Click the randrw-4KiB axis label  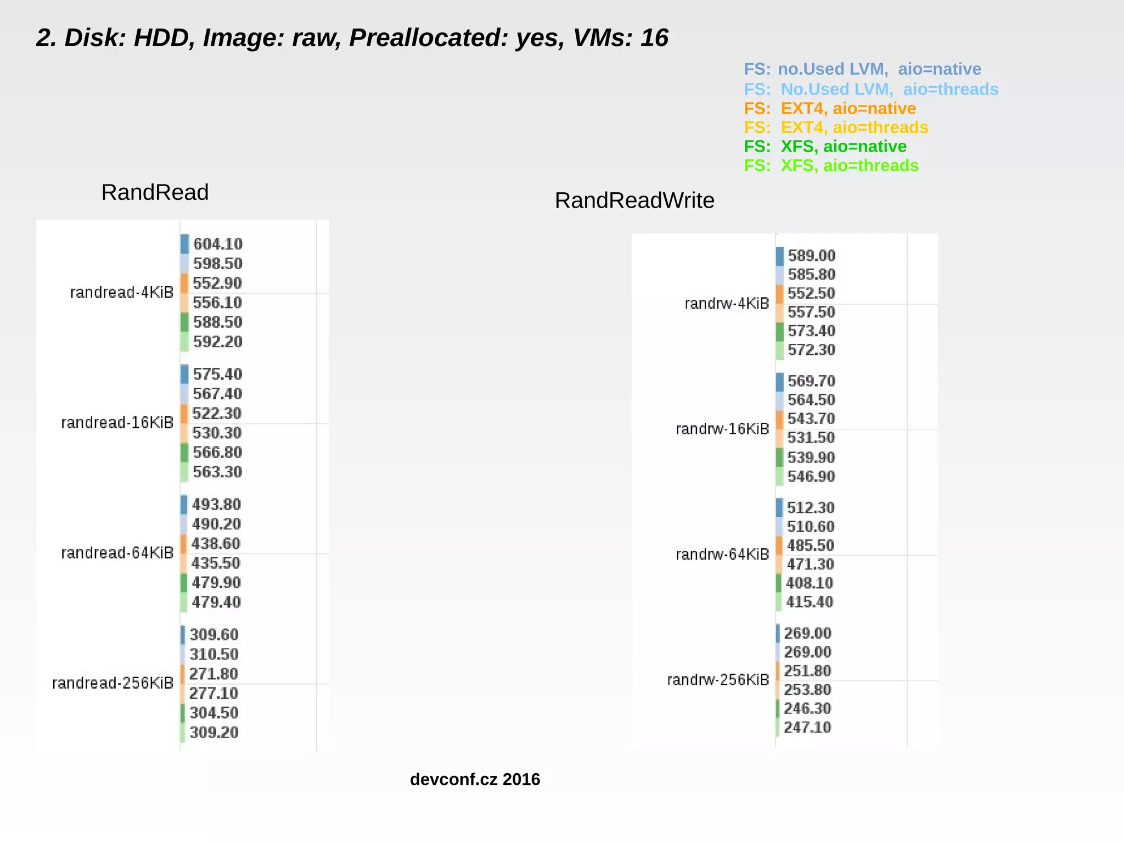click(727, 303)
